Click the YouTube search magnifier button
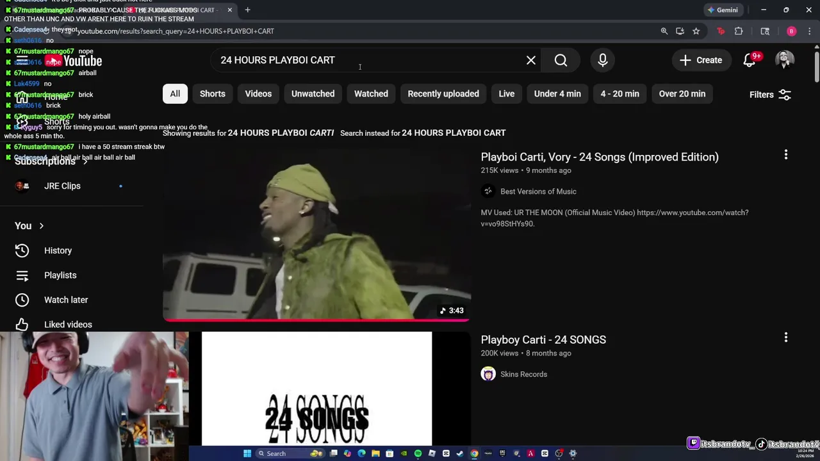The height and width of the screenshot is (461, 820). coord(561,60)
